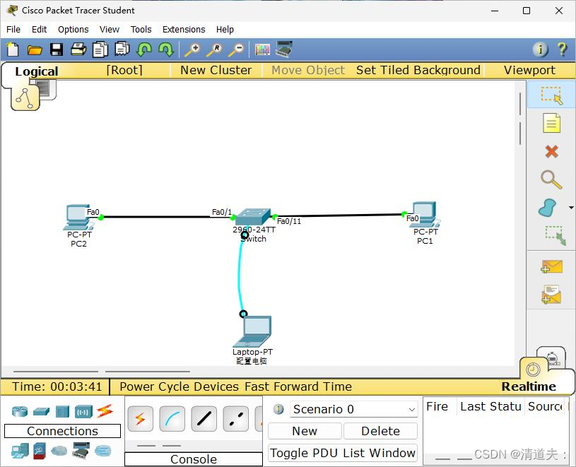Choose the Inspect magnifier tool
The image size is (576, 467).
point(551,179)
